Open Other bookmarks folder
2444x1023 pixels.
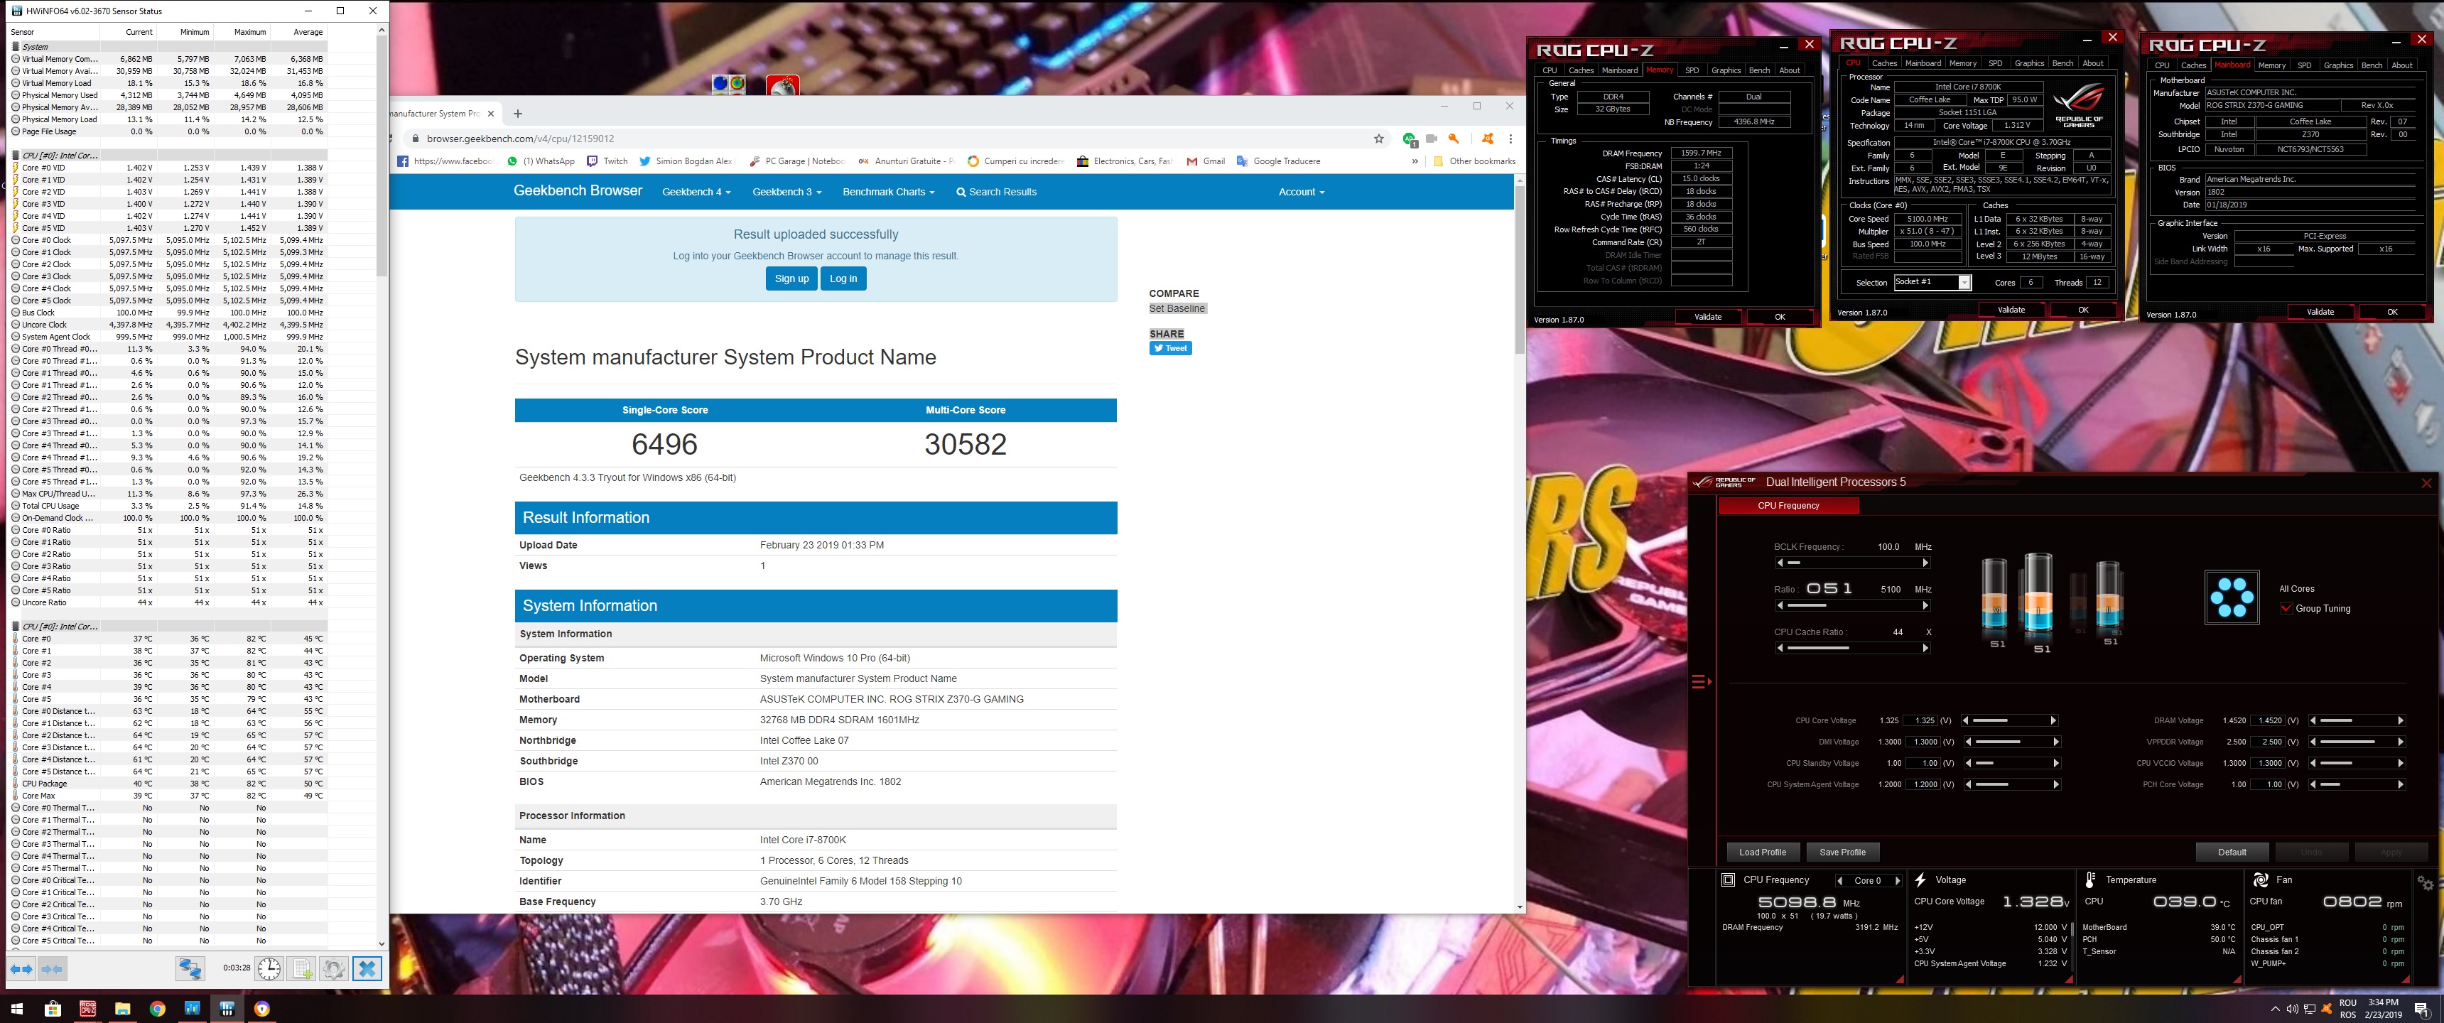click(x=1474, y=161)
